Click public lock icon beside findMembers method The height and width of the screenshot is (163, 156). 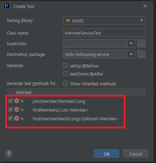tap(22, 109)
